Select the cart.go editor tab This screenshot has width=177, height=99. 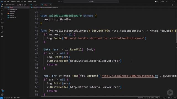(x=45, y=5)
